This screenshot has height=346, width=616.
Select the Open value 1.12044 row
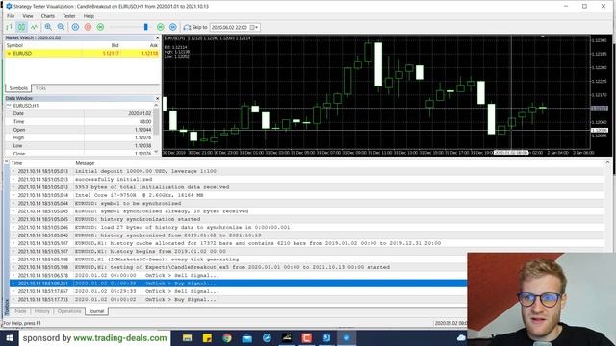tap(79, 130)
